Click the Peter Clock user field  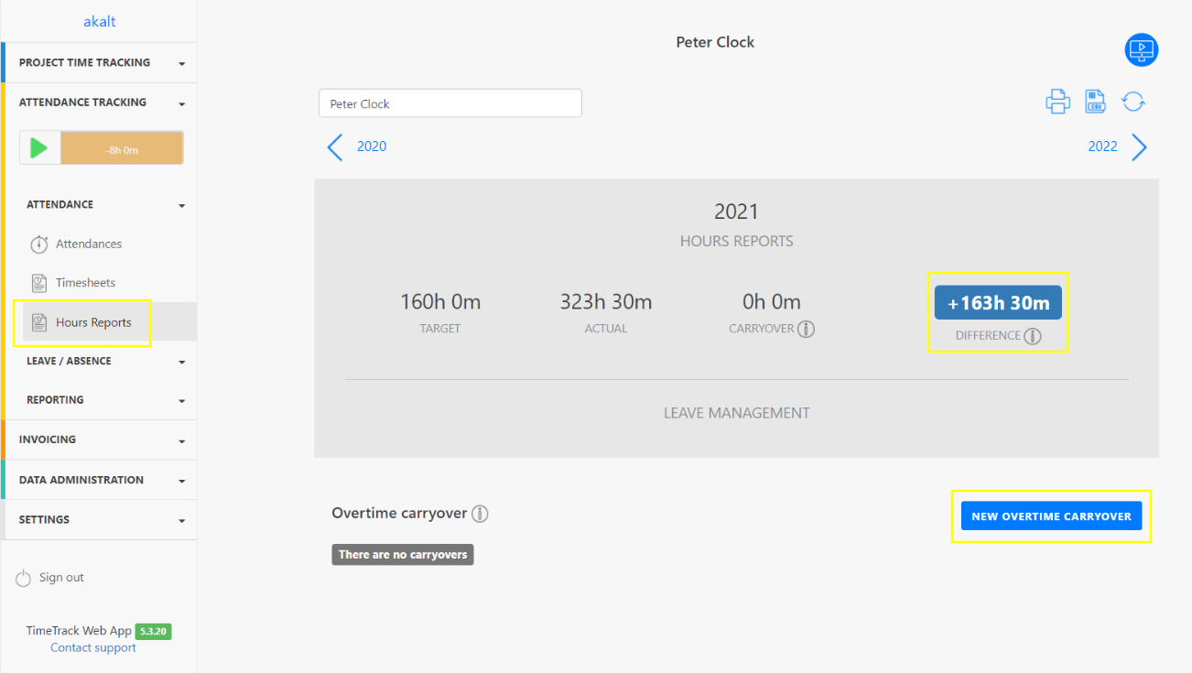(x=450, y=103)
